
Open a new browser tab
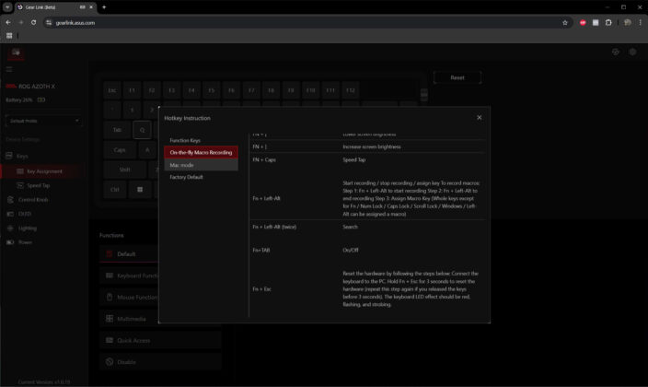104,7
